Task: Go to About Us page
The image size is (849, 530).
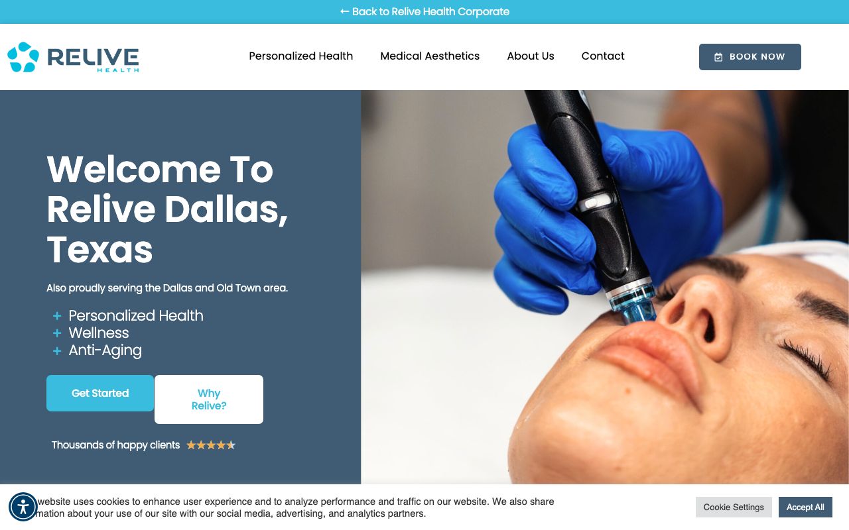Action: [x=531, y=56]
